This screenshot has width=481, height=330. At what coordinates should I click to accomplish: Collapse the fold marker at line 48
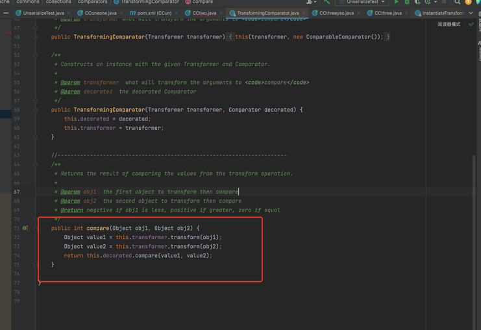click(36, 37)
